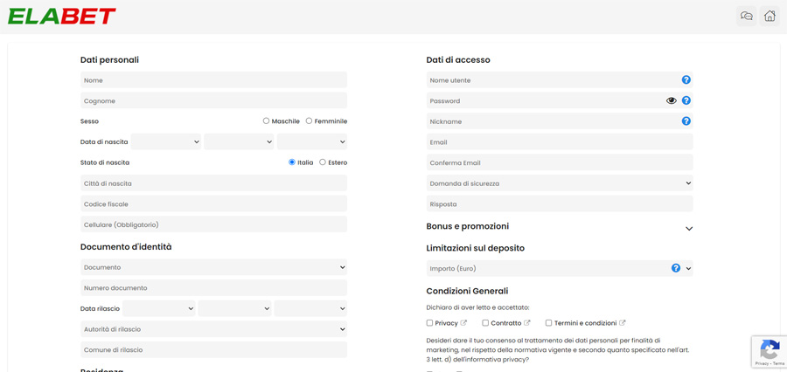Viewport: 787px width, 372px height.
Task: Open the Autorità di rilascio dropdown
Action: click(214, 329)
